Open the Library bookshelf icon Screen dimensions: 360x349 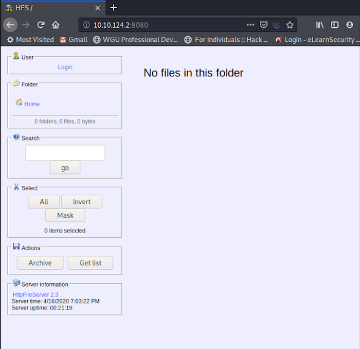pyautogui.click(x=320, y=25)
